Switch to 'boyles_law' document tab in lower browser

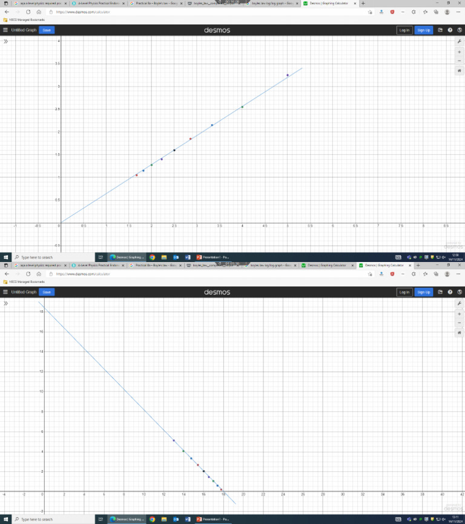pyautogui.click(x=213, y=266)
